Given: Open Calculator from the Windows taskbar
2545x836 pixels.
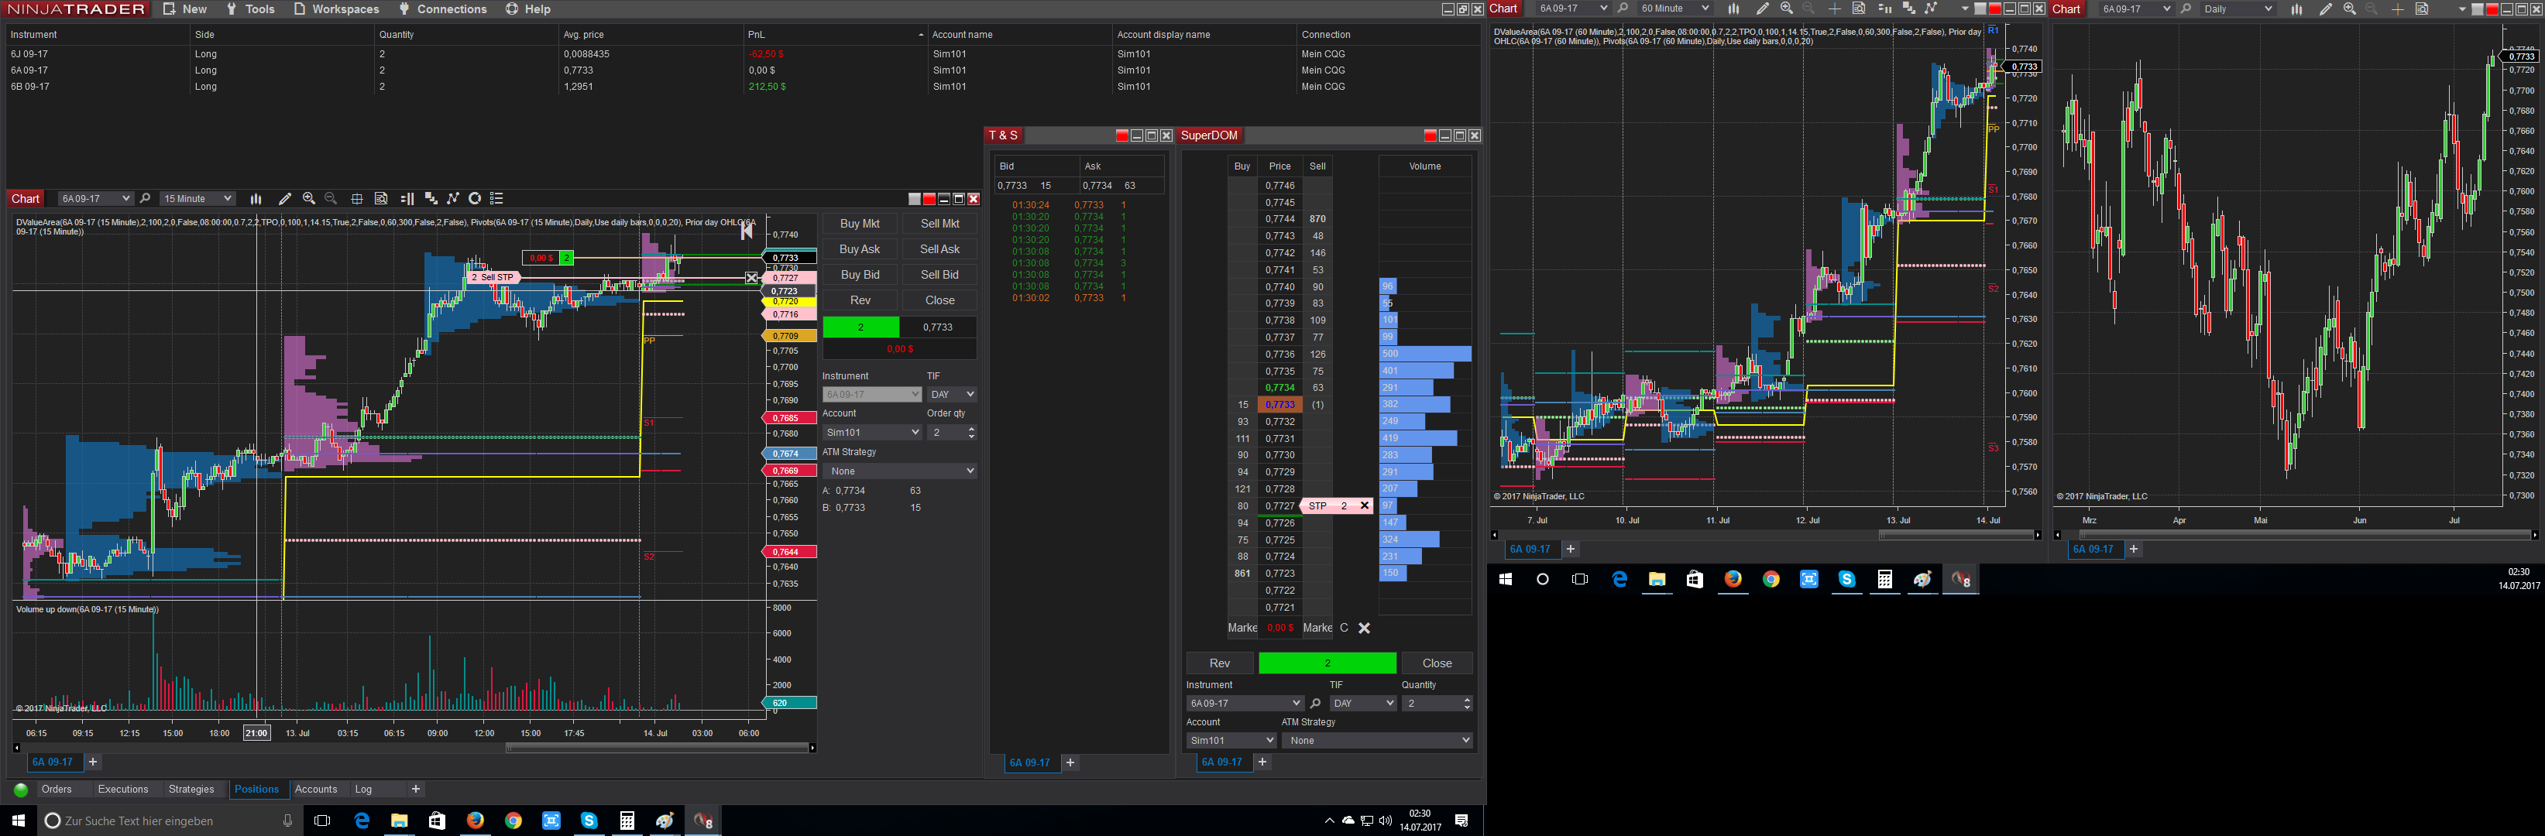Looking at the screenshot, I should (x=627, y=821).
